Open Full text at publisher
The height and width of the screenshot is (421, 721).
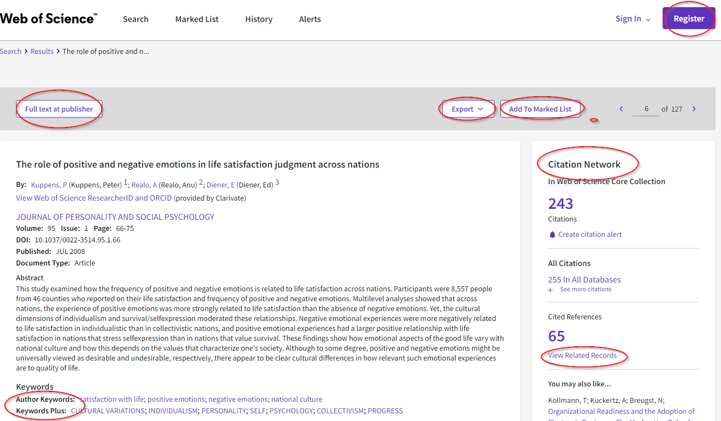(59, 109)
